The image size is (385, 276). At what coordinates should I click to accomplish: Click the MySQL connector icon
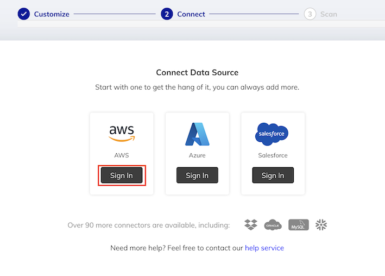[x=298, y=225]
